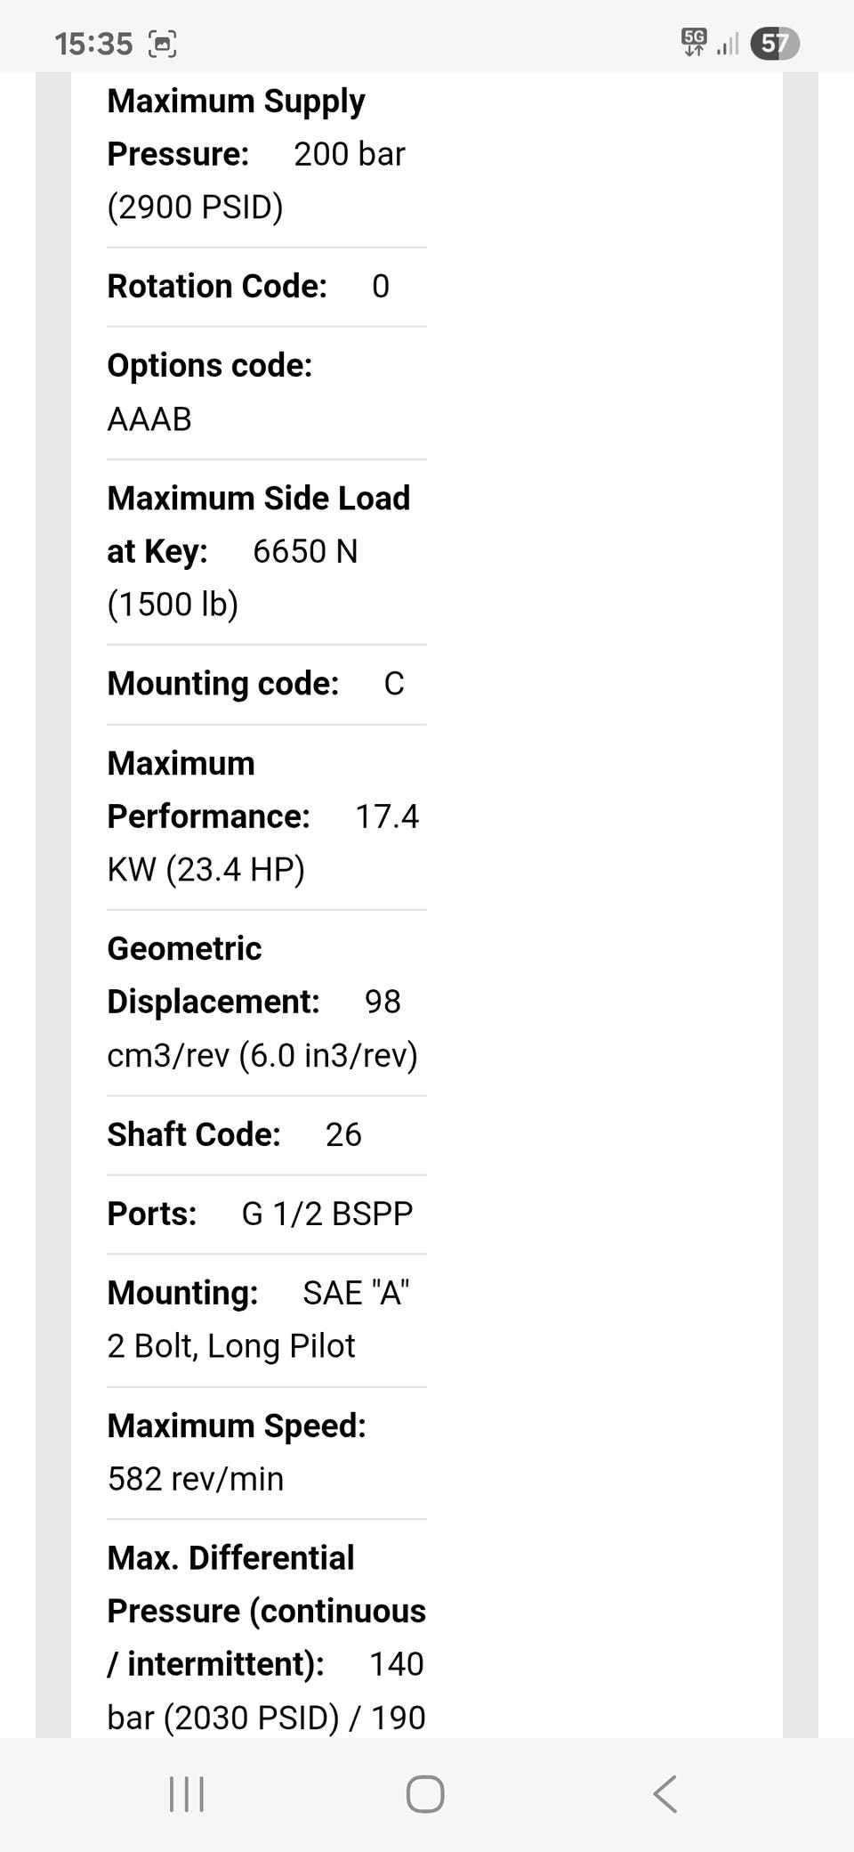Tap the Geometric Displacement 98 value

(383, 1002)
